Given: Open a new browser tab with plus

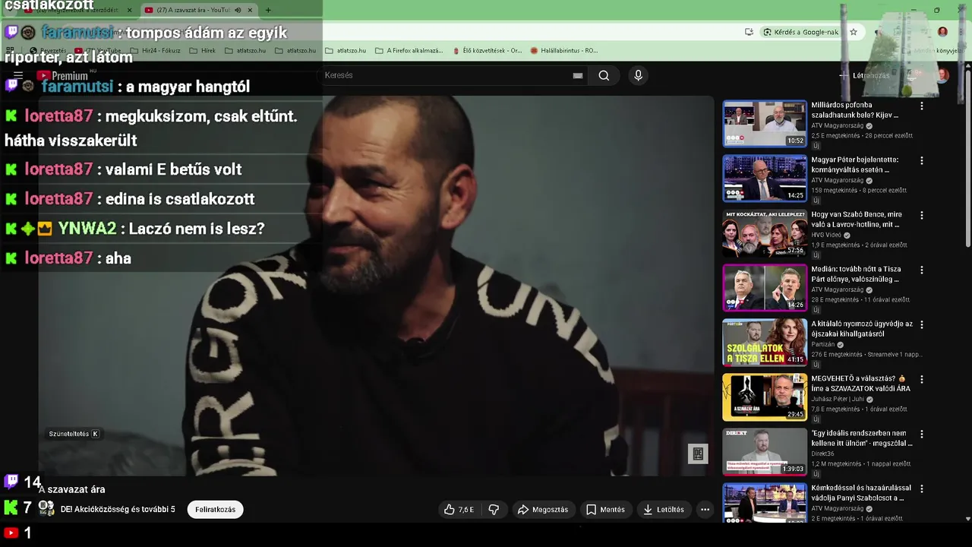Looking at the screenshot, I should click(268, 10).
